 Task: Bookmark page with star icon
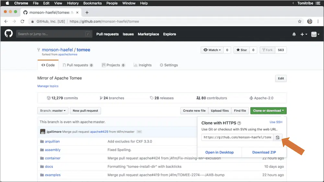(300, 21)
